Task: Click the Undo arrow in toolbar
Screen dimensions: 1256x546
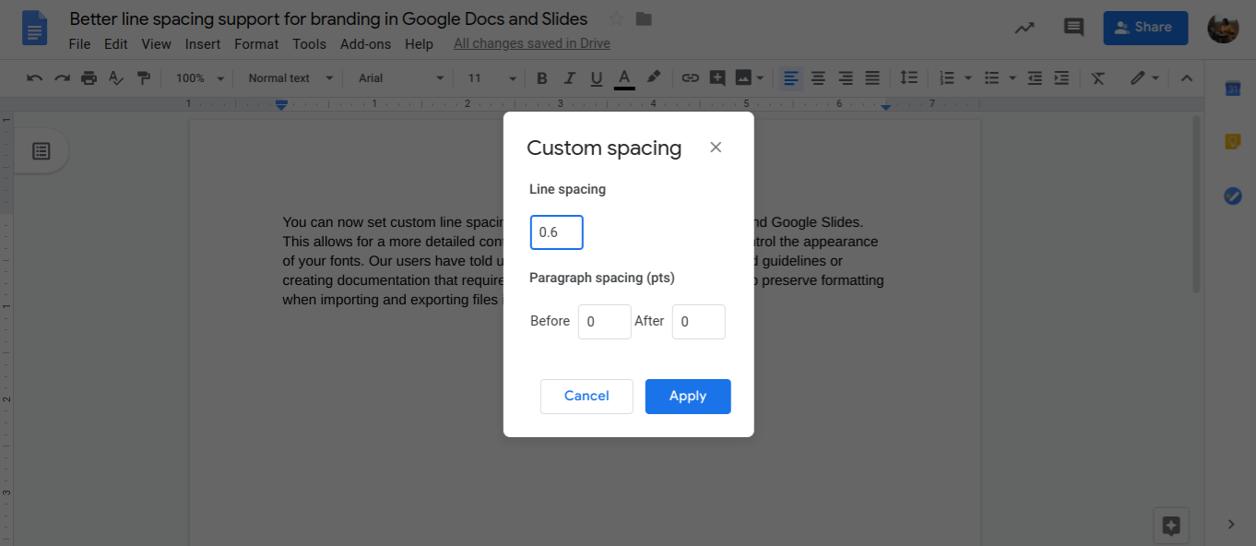Action: [x=35, y=78]
